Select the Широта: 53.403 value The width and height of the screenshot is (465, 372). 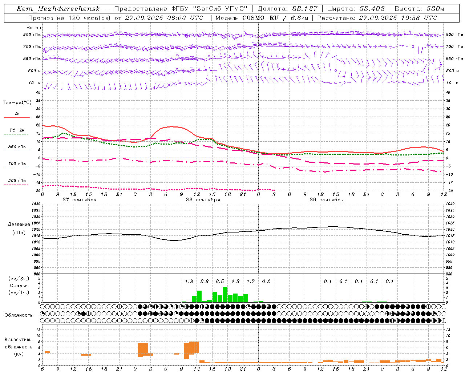(x=356, y=9)
